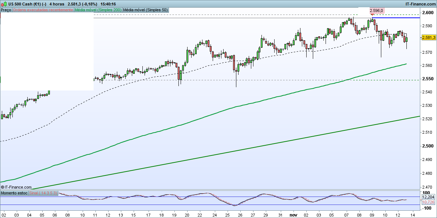Screen dimensions: 437x218
Task: Select the Preço indicator label
Action: tap(6, 10)
